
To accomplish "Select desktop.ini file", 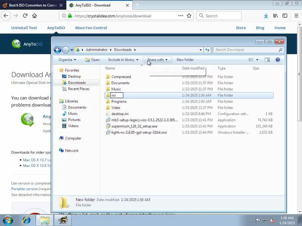I will tap(120, 114).
